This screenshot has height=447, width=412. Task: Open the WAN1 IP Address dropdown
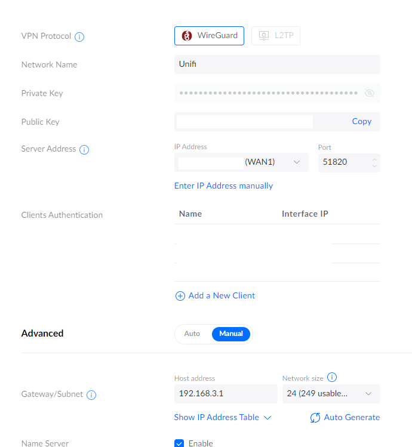(297, 162)
